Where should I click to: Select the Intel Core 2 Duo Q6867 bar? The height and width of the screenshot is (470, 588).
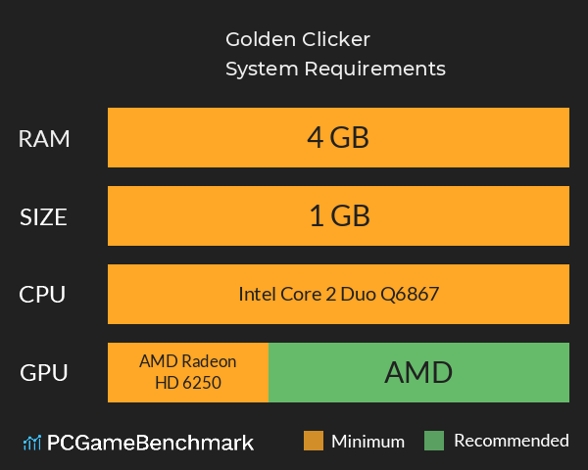click(x=338, y=294)
